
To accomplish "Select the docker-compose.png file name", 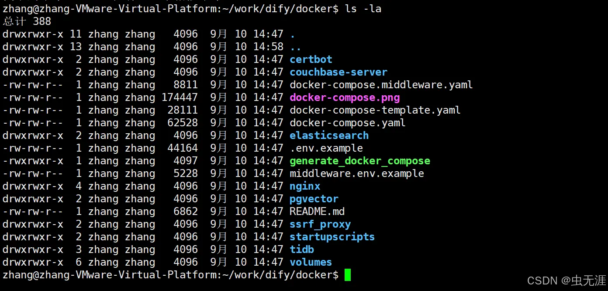I will tap(345, 97).
